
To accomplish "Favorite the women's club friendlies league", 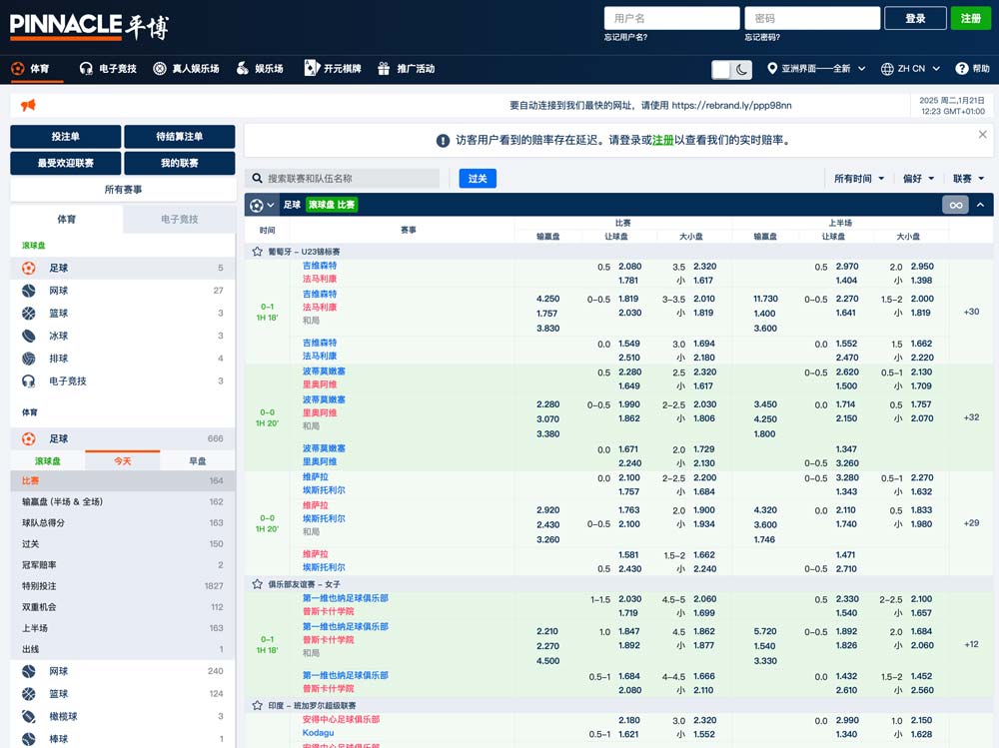I will [257, 584].
